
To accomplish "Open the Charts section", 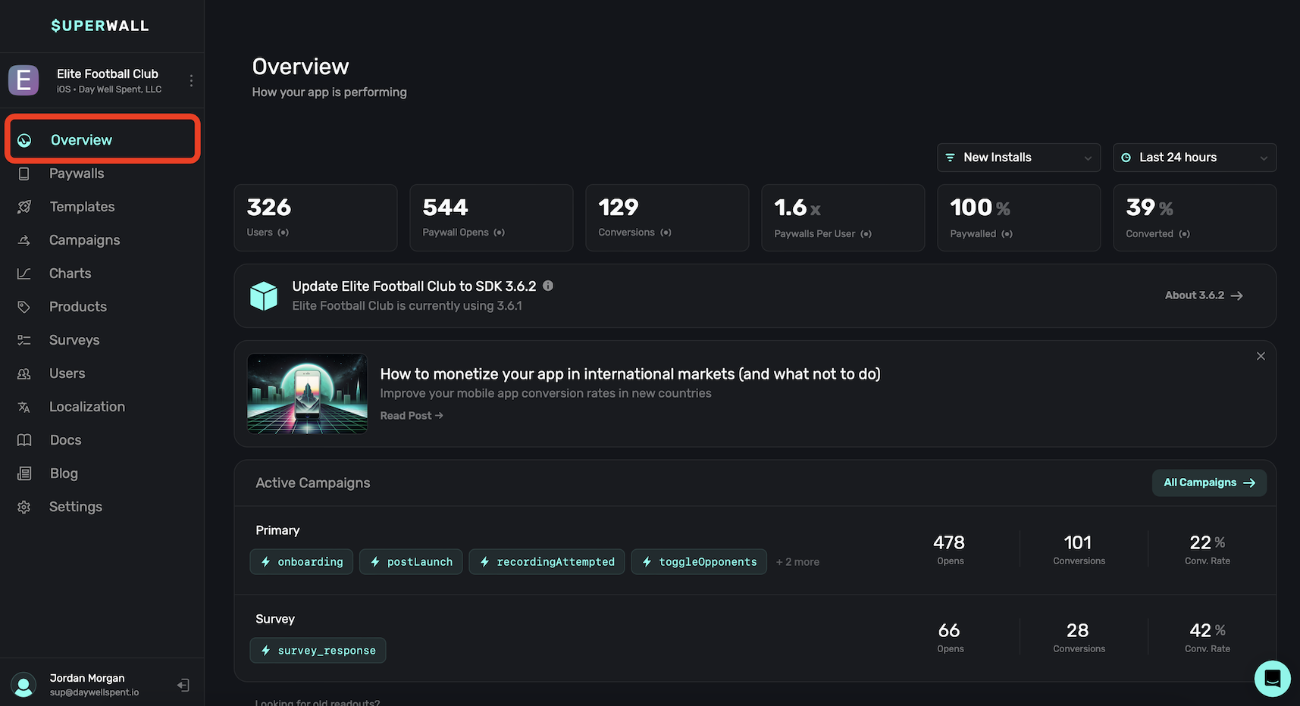I will coord(70,273).
